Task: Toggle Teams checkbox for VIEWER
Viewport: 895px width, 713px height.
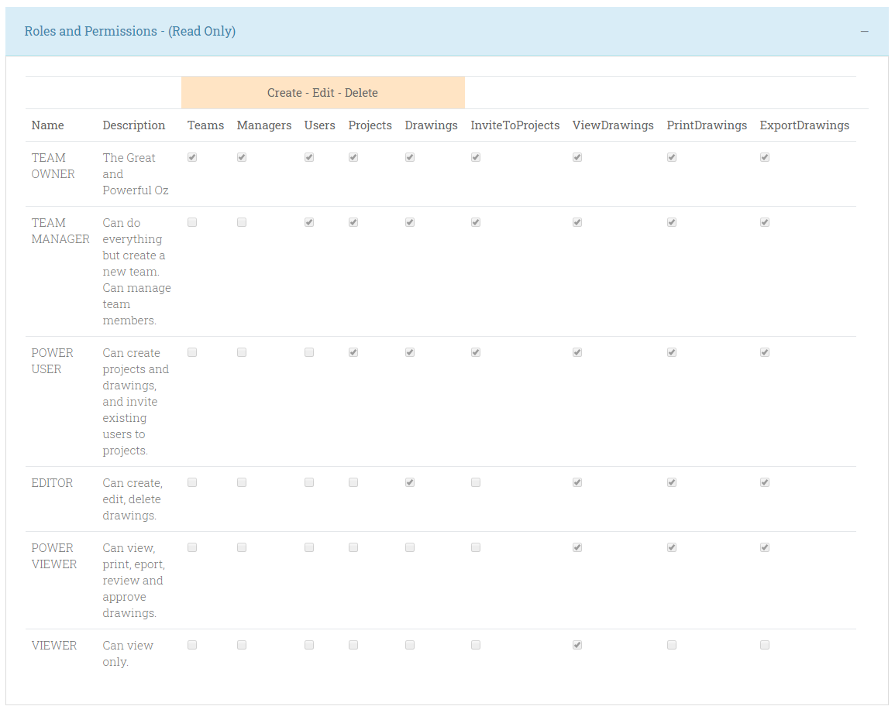Action: pyautogui.click(x=192, y=645)
